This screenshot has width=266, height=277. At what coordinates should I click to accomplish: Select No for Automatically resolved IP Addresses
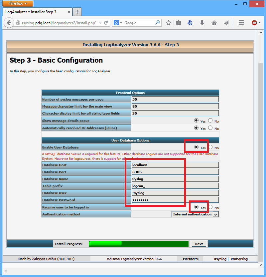[210, 128]
